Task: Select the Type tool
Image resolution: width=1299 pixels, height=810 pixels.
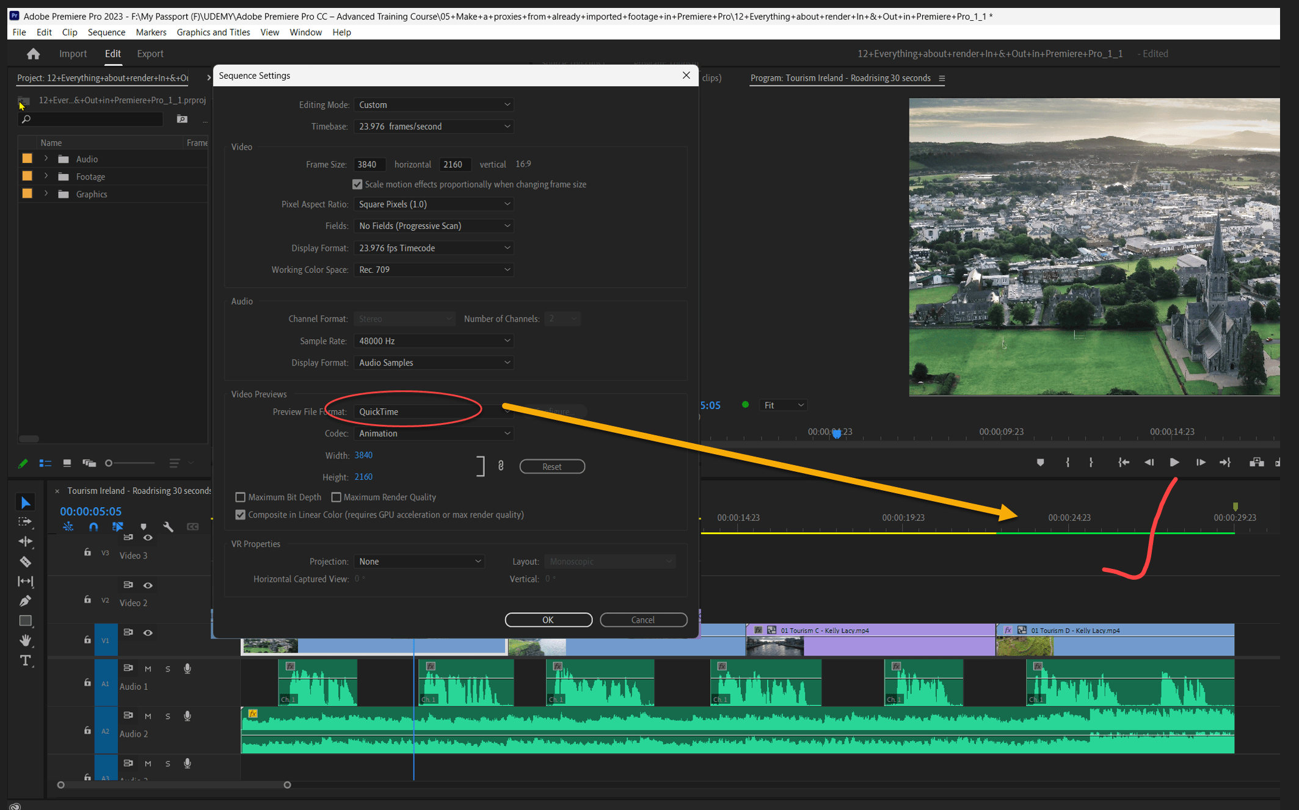Action: pos(26,660)
